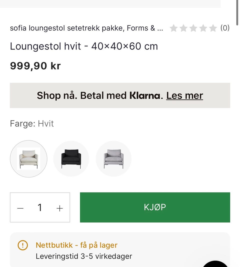Click the first rating star
The width and height of the screenshot is (240, 267).
(174, 28)
